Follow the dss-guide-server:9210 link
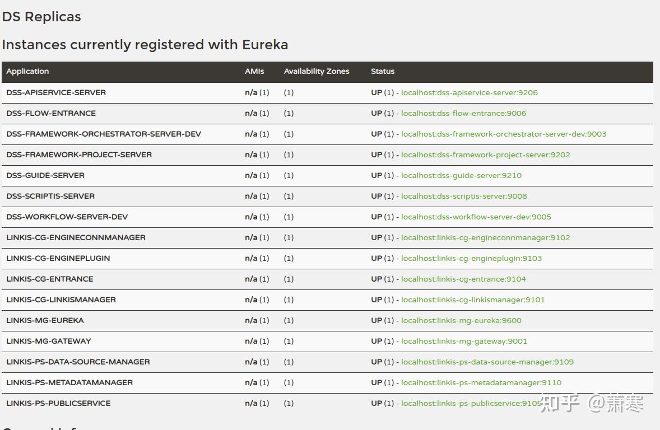Viewport: 660px width, 430px height. click(461, 175)
